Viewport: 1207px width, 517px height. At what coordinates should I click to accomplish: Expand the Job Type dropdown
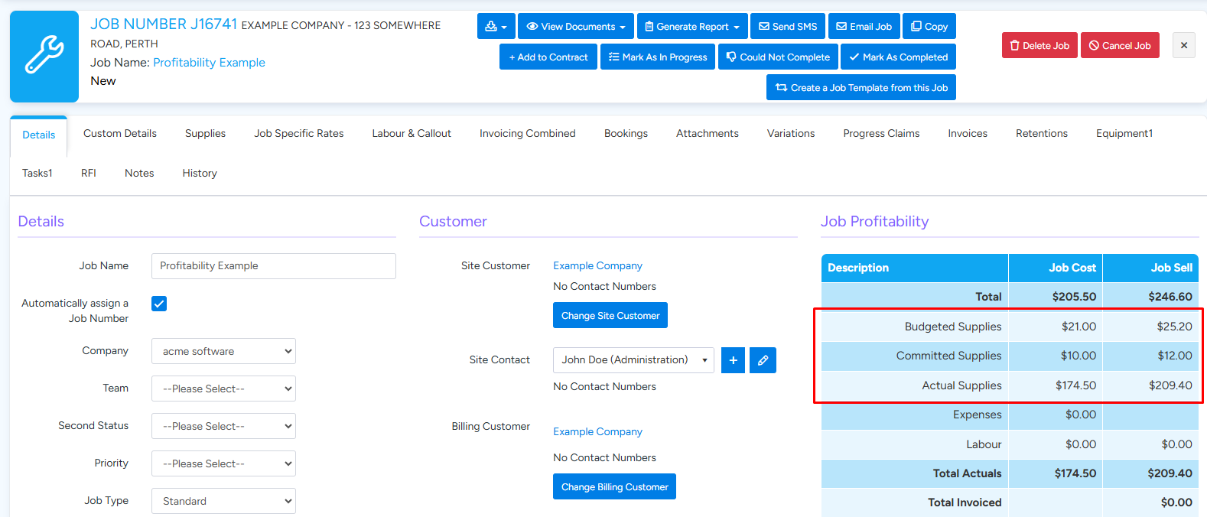pyautogui.click(x=223, y=501)
